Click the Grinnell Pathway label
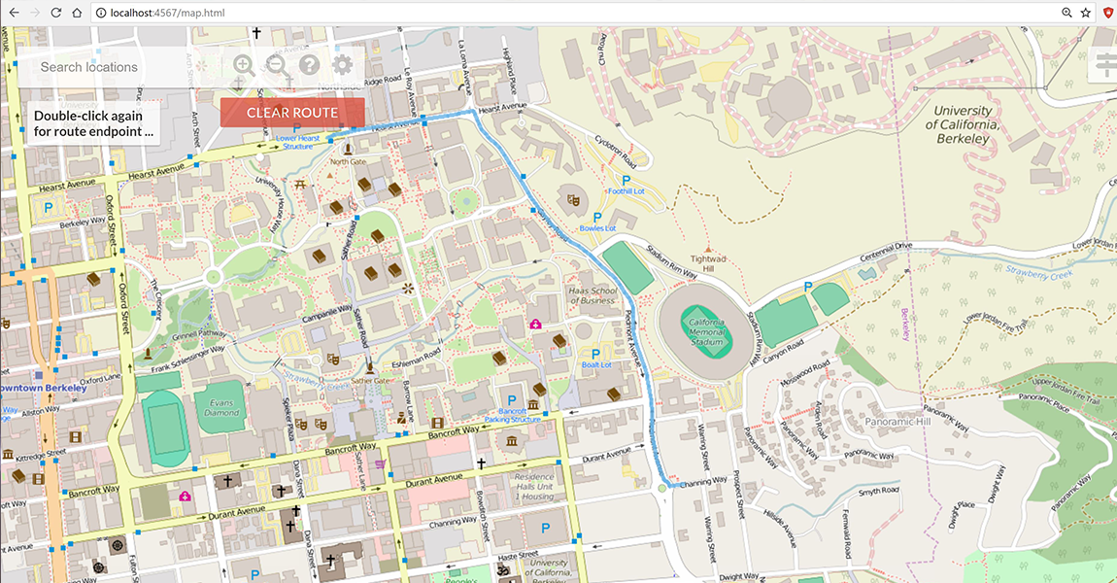This screenshot has width=1117, height=583. pyautogui.click(x=199, y=334)
